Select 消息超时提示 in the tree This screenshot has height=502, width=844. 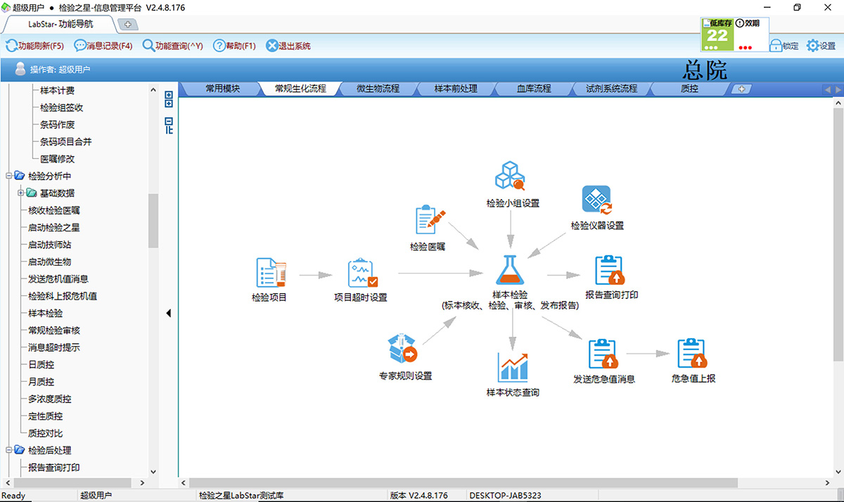click(x=54, y=347)
